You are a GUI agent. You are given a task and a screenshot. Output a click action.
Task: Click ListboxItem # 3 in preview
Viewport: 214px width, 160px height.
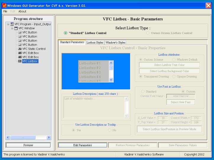coord(90,72)
